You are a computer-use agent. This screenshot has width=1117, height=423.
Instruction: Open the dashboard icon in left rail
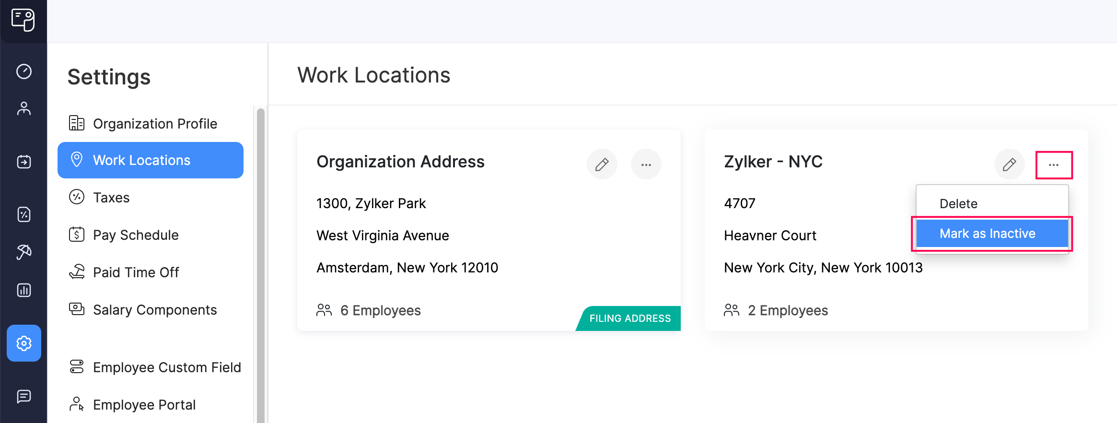pos(23,71)
